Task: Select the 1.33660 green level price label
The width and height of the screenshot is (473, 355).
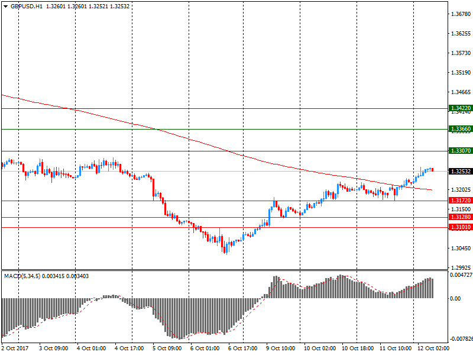Action: point(461,129)
